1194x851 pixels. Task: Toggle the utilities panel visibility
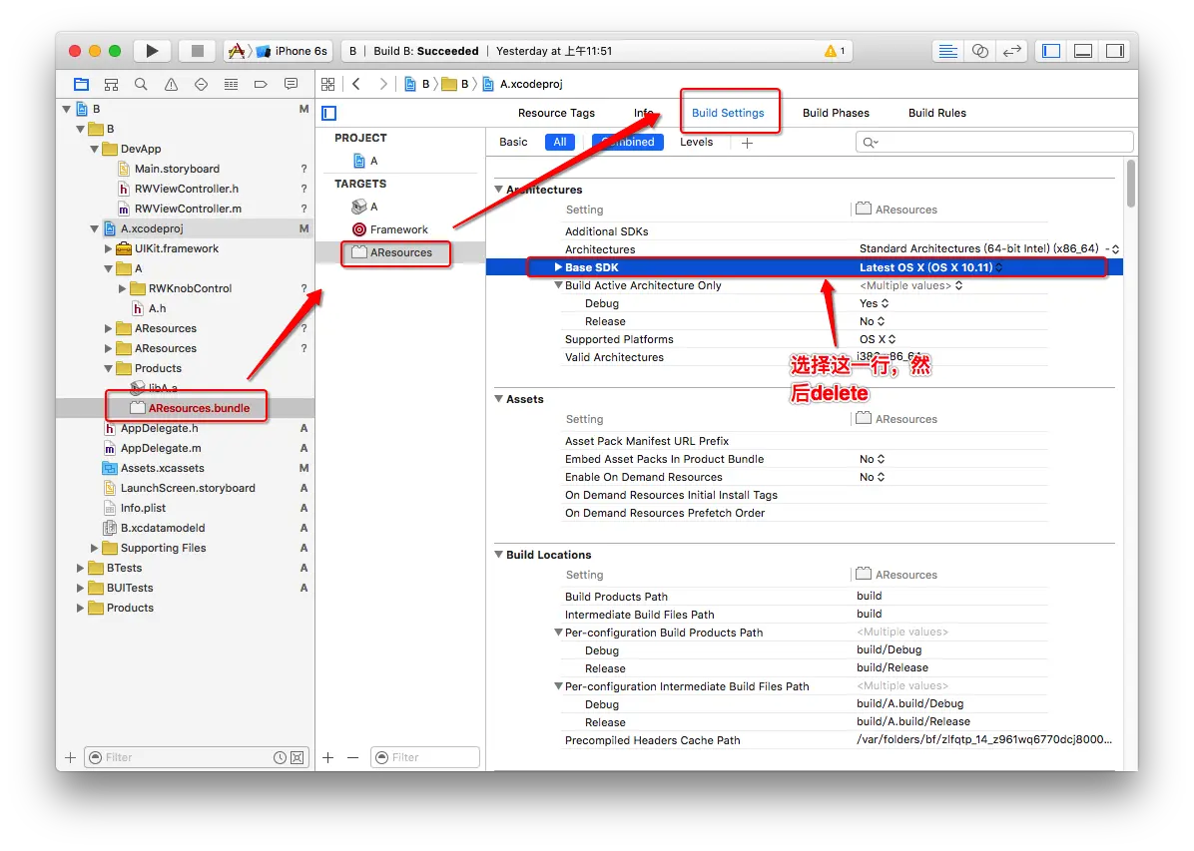point(1115,51)
